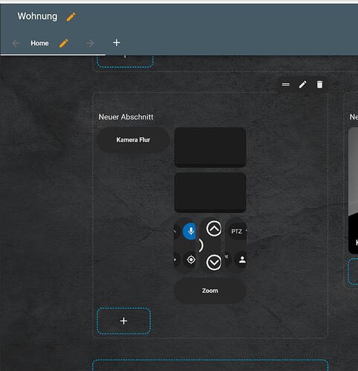358x371 pixels.
Task: Toggle the blue microphone button
Action: point(189,232)
